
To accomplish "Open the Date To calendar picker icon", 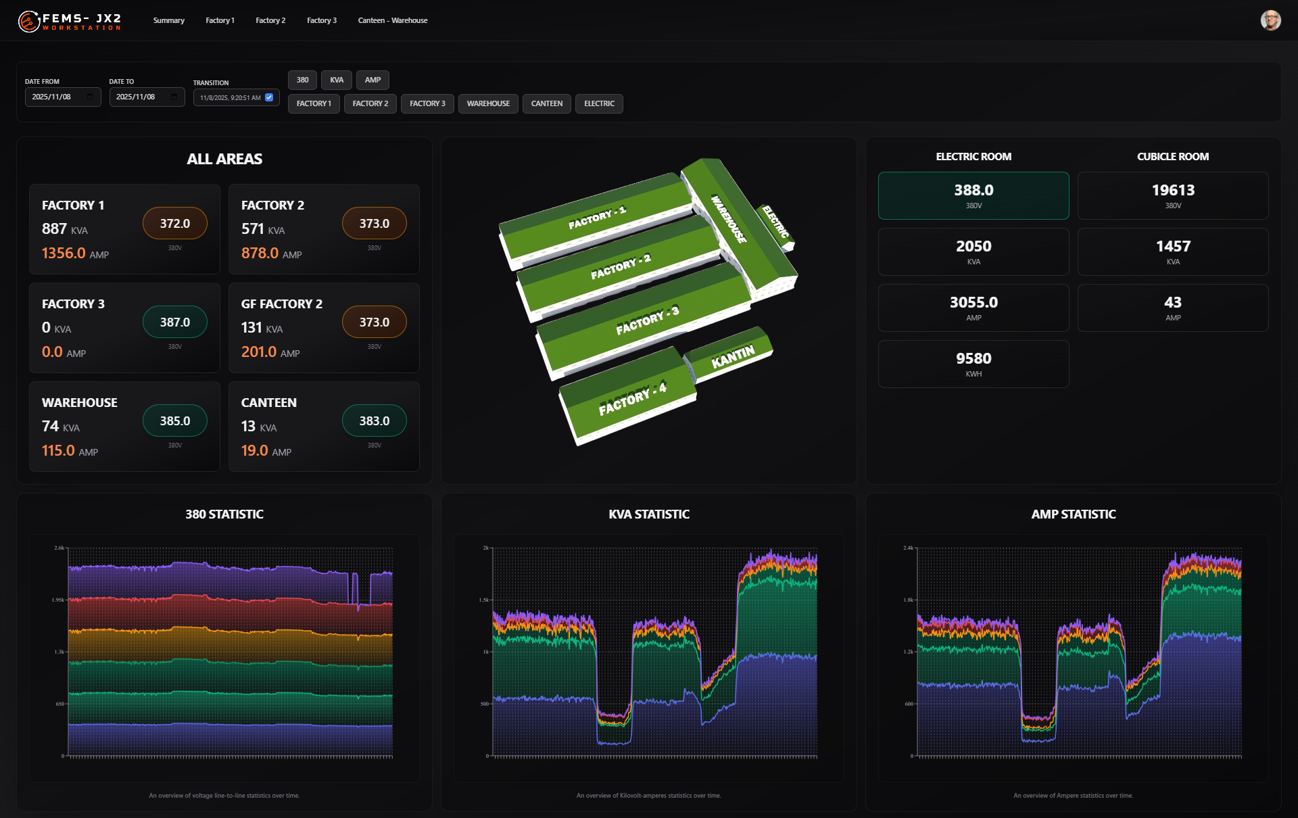I will [x=174, y=97].
